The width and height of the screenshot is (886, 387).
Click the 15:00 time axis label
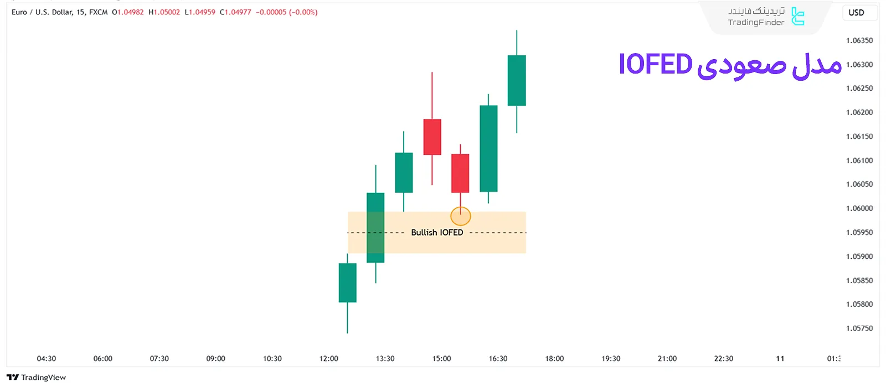pos(442,359)
